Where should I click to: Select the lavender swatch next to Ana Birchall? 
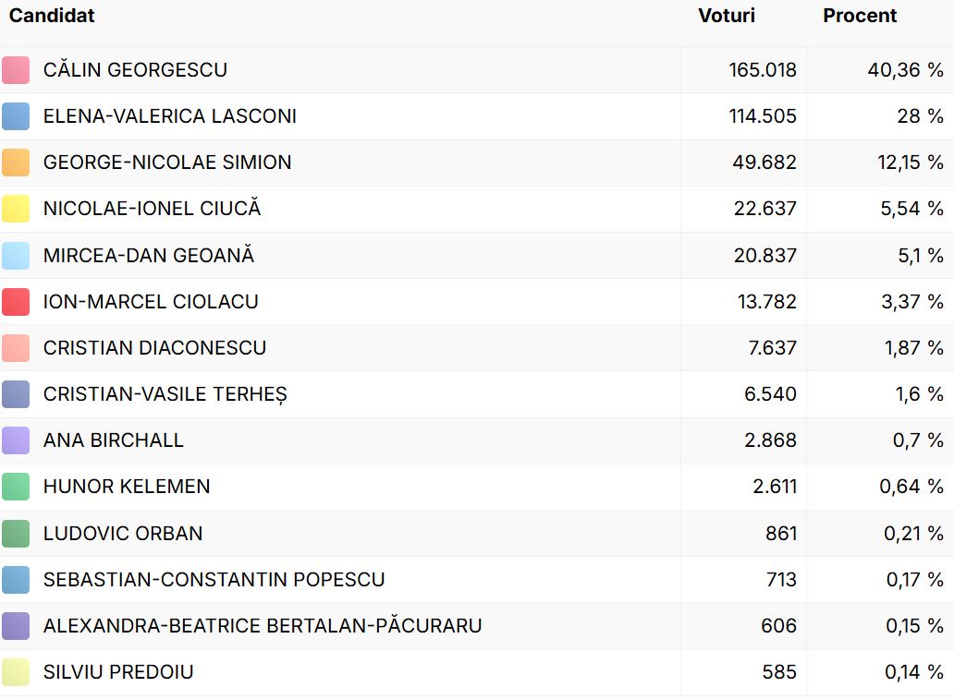[16, 440]
